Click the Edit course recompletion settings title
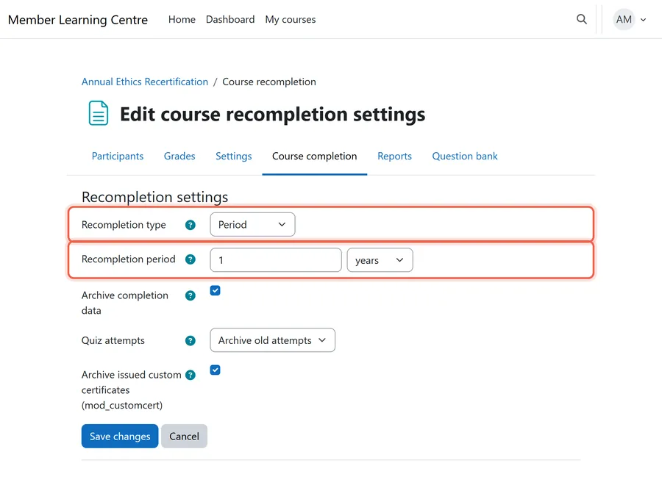 click(272, 115)
